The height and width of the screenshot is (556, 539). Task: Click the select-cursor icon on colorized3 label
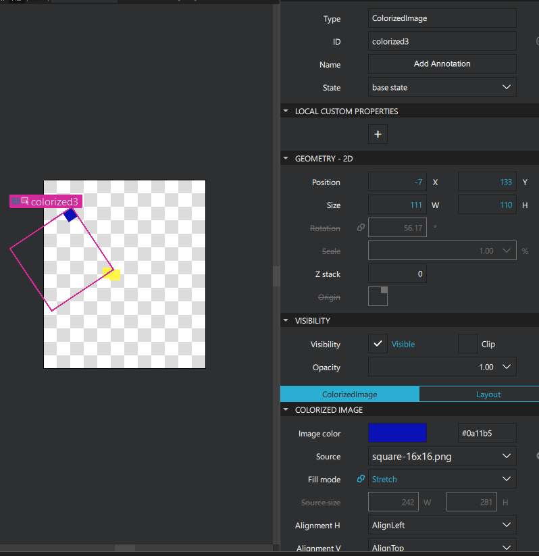point(25,201)
